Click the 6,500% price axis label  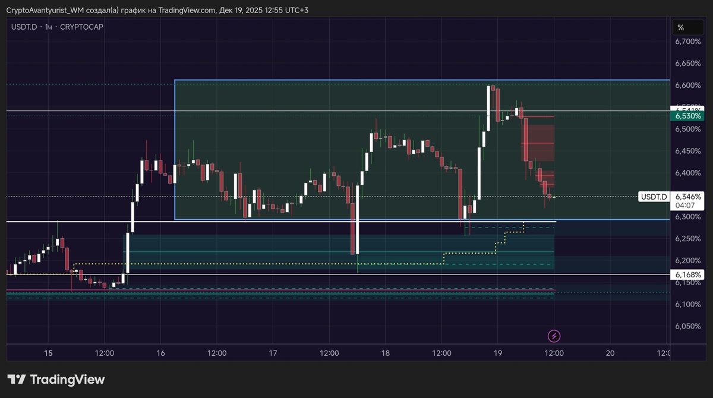688,129
